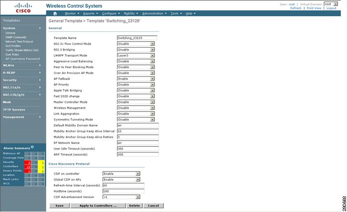Click Mobility Anchor Keep Alive Interval field

[x=138, y=131]
